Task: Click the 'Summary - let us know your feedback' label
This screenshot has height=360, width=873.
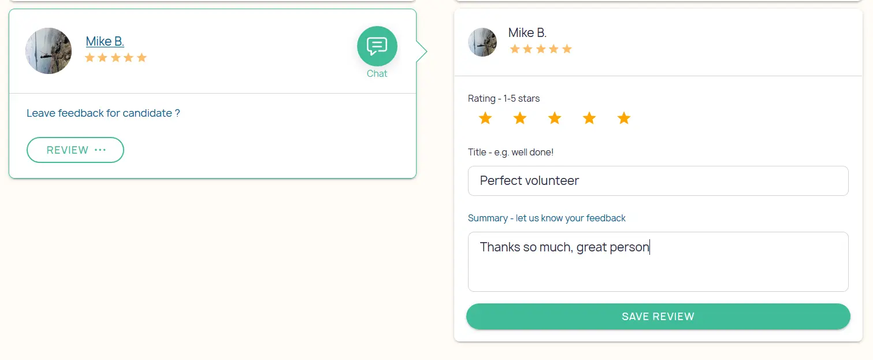Action: point(547,218)
